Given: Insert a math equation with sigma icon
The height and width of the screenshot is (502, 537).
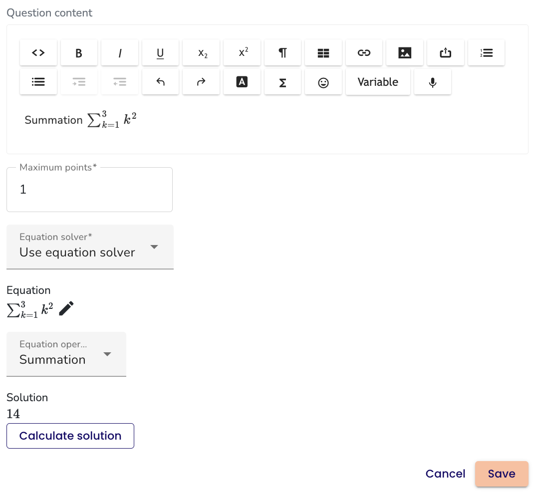Looking at the screenshot, I should (282, 82).
